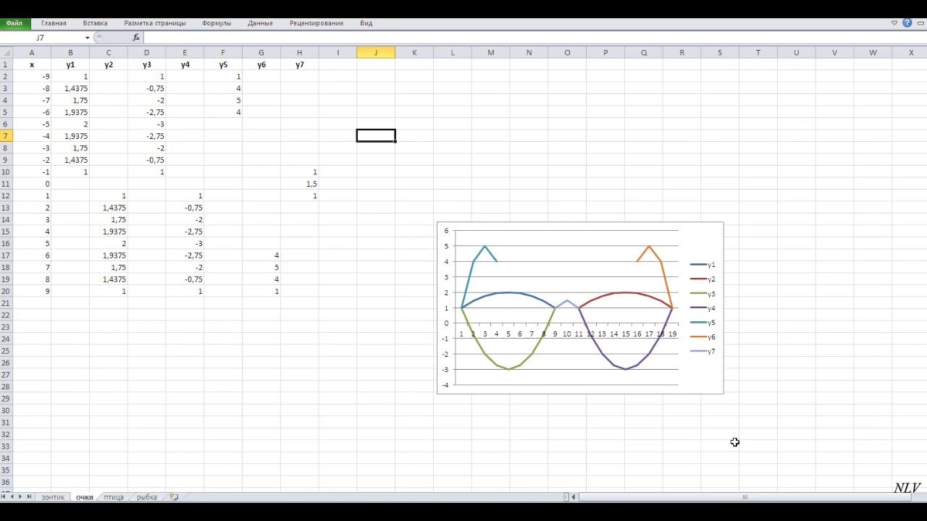Screen dimensions: 927x521
Task: Select column header A
Action: [x=32, y=52]
